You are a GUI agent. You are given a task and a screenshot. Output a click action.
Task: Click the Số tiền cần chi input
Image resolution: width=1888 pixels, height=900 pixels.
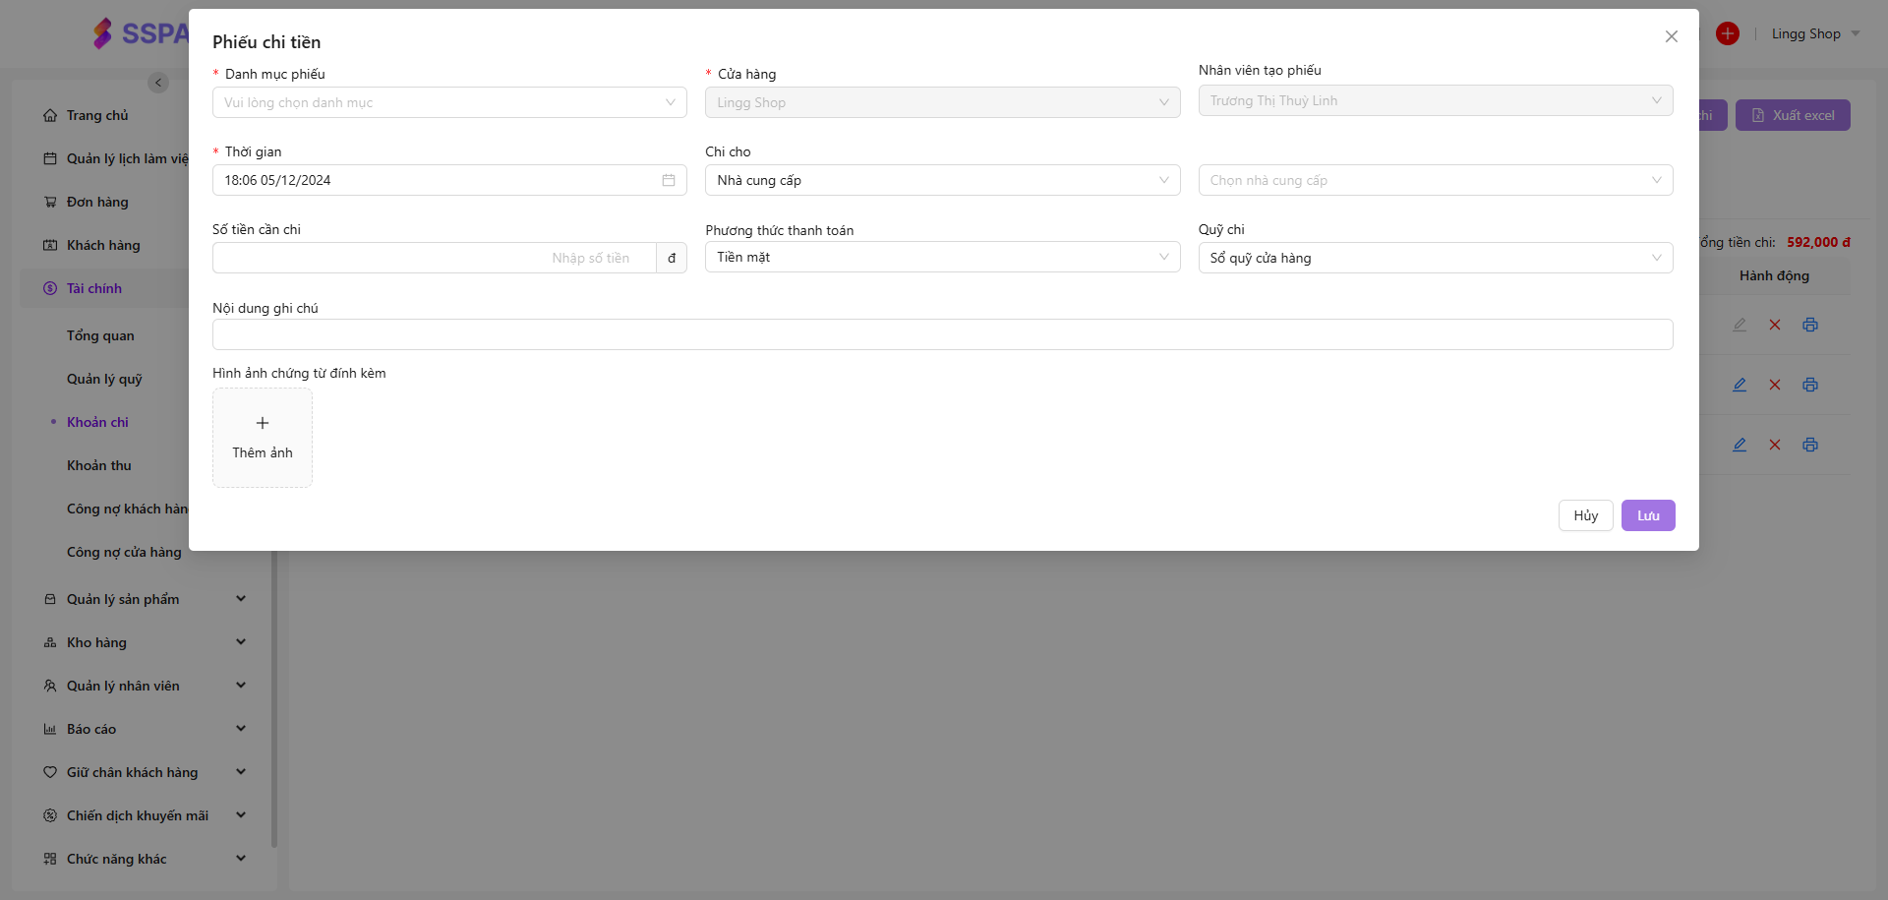435,258
